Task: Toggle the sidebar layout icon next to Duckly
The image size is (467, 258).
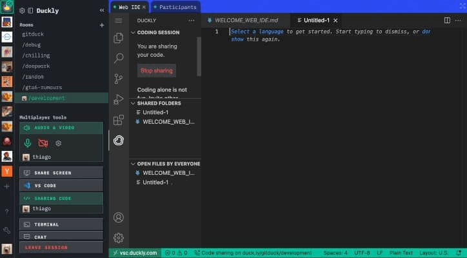Action: (30, 11)
